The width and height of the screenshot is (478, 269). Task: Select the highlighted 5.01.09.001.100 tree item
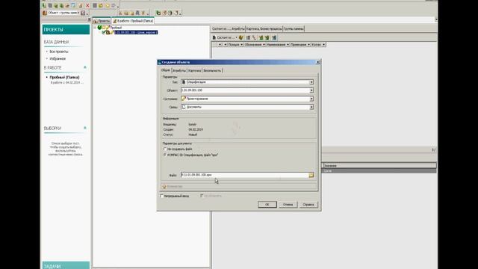pyautogui.click(x=136, y=32)
